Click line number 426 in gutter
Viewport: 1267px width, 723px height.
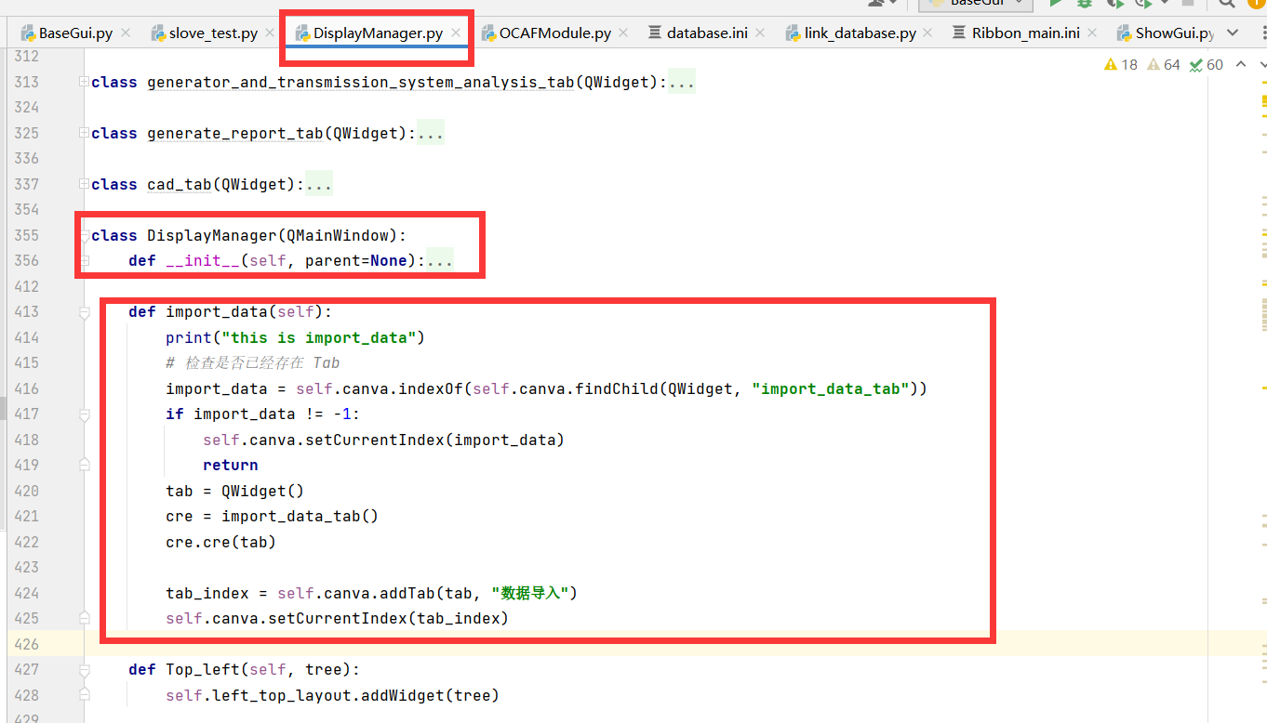(x=26, y=644)
